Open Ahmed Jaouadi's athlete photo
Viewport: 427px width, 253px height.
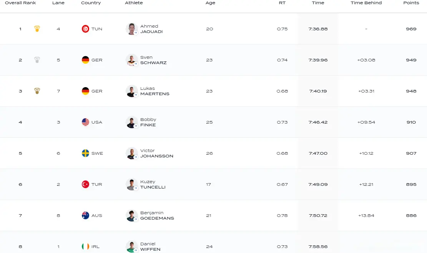131,29
